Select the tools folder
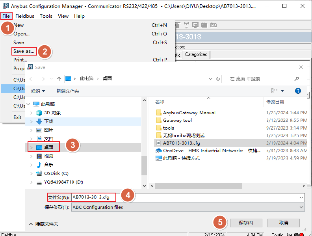 click(168, 128)
